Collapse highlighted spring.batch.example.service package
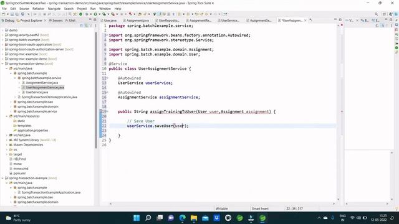399x224 pixels. click(15, 78)
